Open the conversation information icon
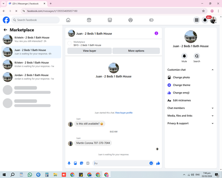Image resolution: width=222 pixels, height=178 pixels. (156, 33)
